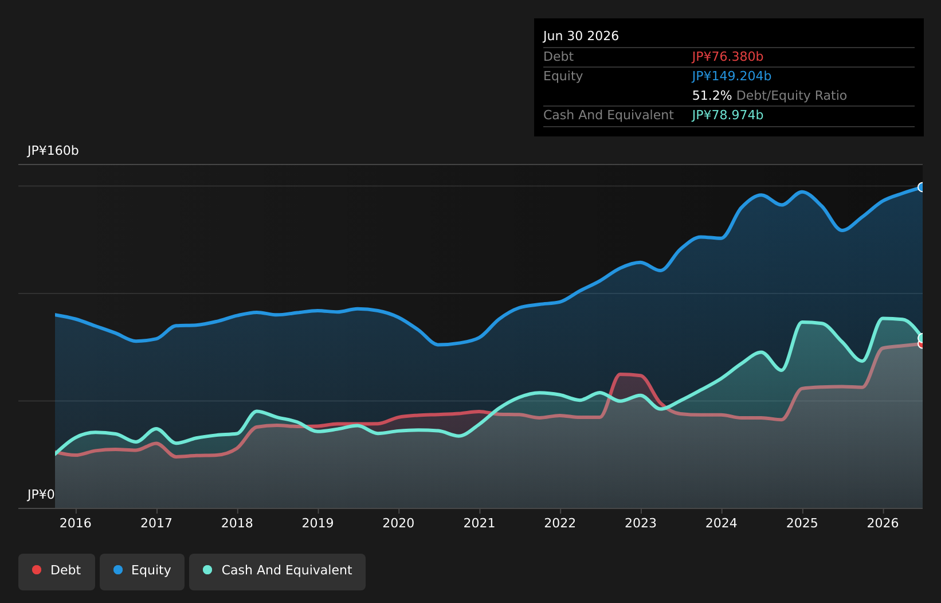941x603 pixels.
Task: Toggle the Debt series in the legend
Action: click(x=57, y=571)
